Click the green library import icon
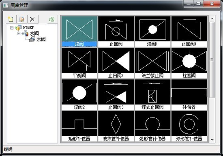The image size is (223, 156). pyautogui.click(x=51, y=19)
